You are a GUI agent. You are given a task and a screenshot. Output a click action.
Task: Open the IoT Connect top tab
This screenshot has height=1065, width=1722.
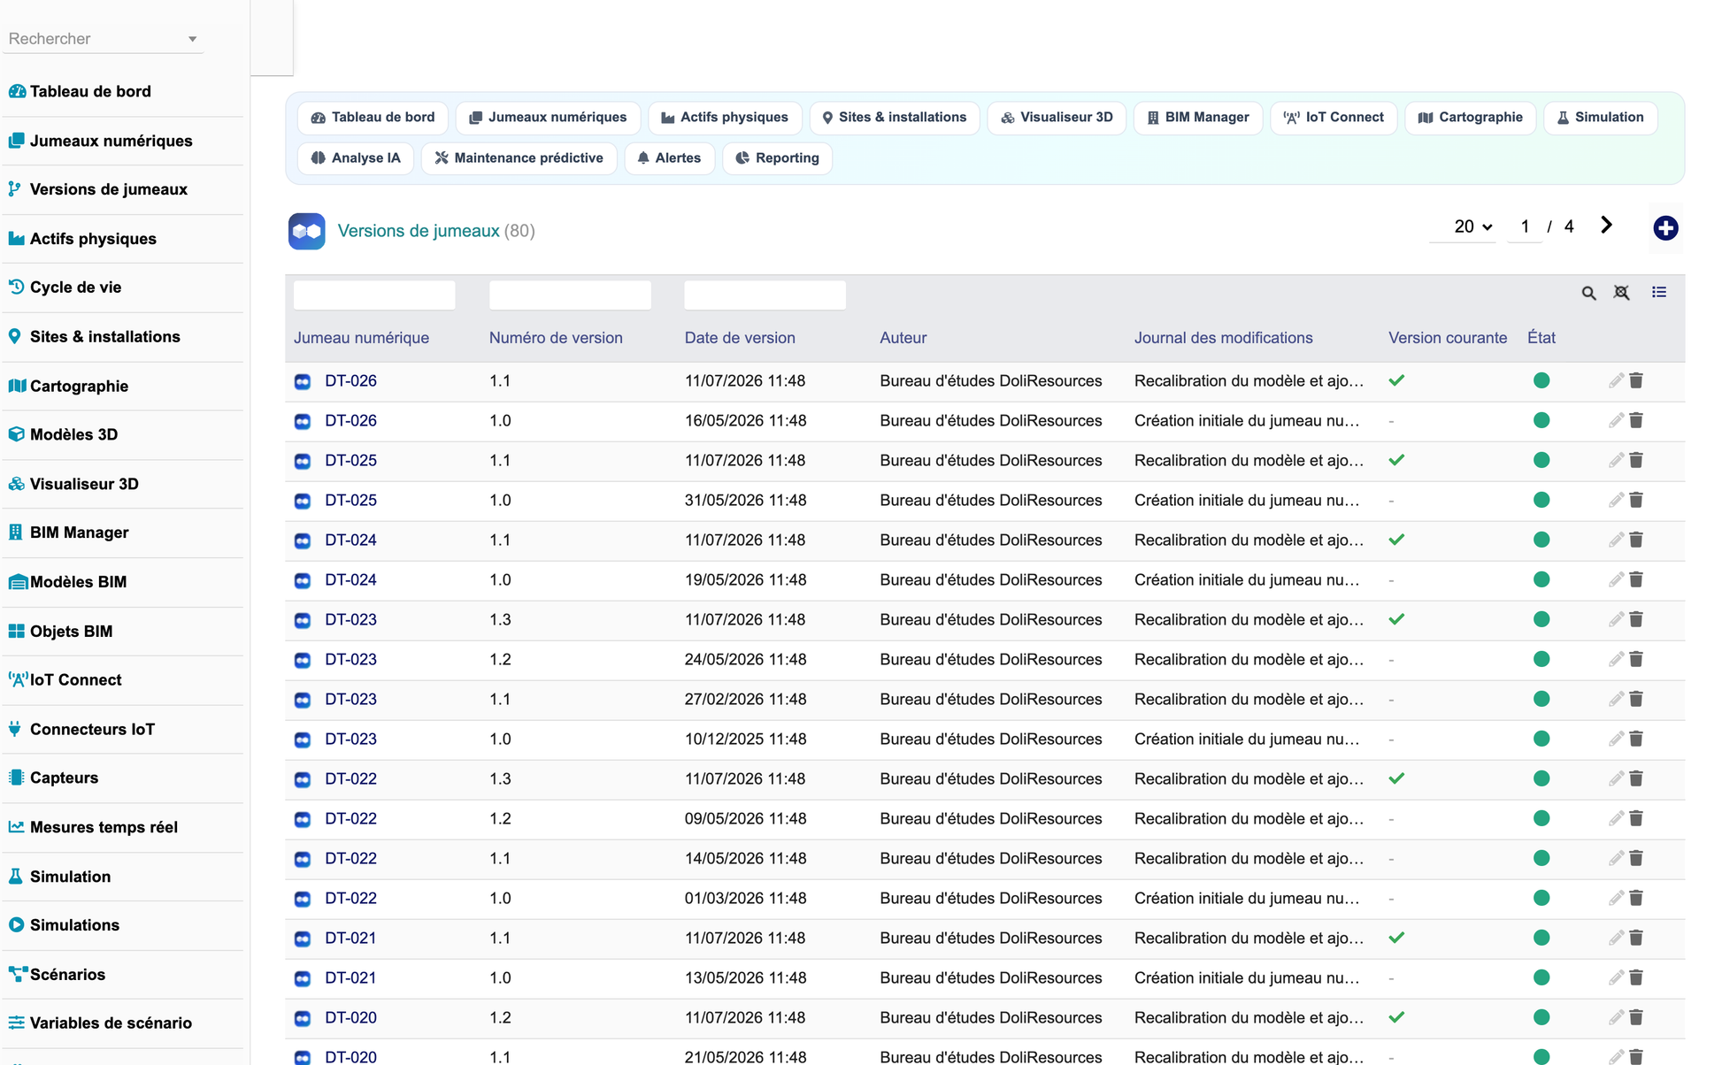(1334, 118)
